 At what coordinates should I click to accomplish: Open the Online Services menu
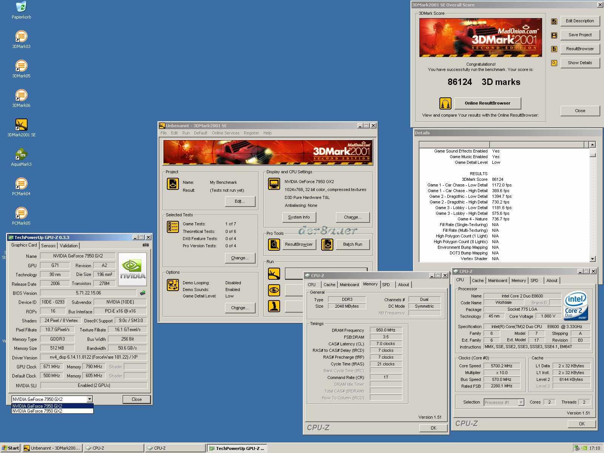pyautogui.click(x=225, y=133)
